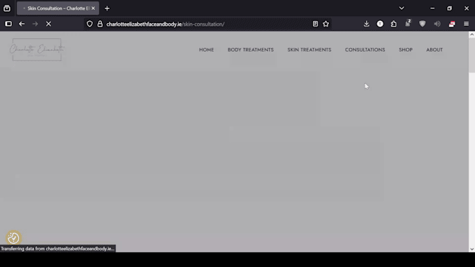Open the Firefox View icon
Screen dimensions: 475x267
(7, 8)
